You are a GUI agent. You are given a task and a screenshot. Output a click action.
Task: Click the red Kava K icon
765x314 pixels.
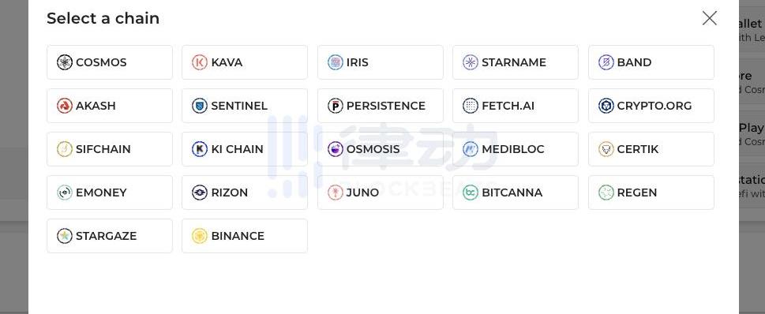(200, 62)
